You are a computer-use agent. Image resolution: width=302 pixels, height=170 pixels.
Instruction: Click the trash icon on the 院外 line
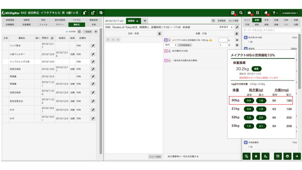[237, 45]
